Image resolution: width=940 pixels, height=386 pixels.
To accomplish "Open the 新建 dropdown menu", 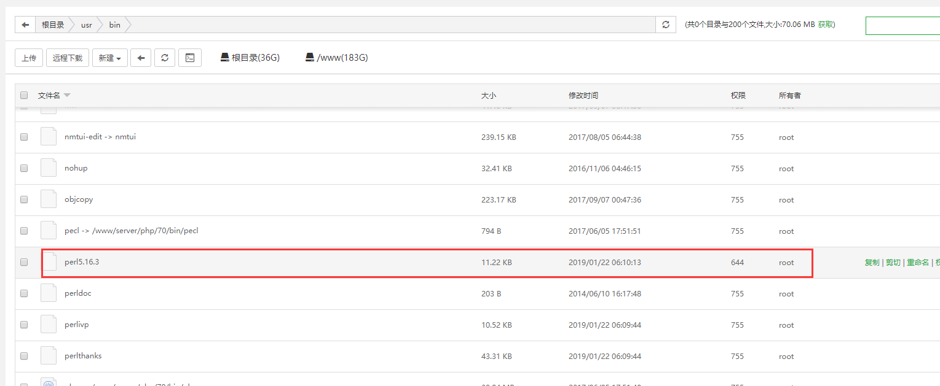I will pos(109,57).
